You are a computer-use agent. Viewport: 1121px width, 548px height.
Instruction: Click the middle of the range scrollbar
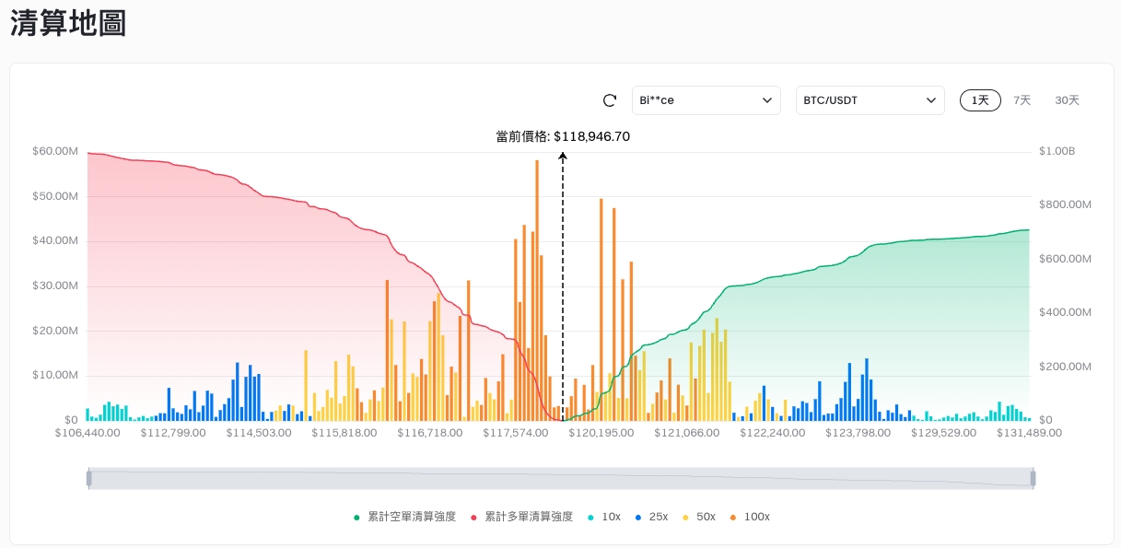561,478
